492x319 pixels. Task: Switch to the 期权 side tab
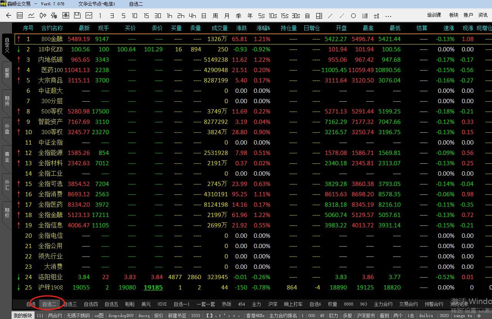tap(7, 213)
